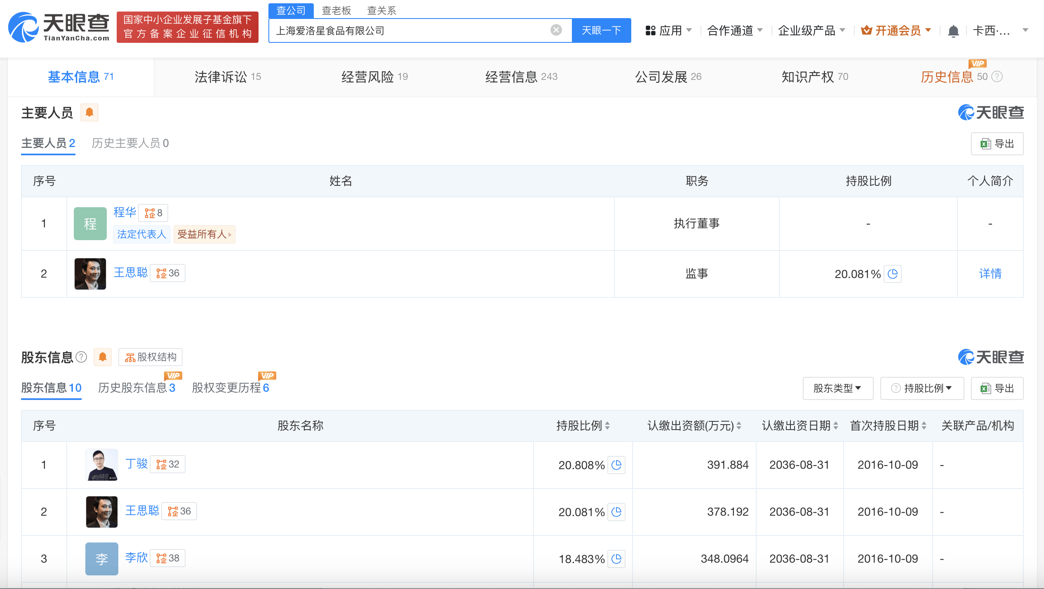
Task: Click the red 官方备案企业征信机构 banner
Action: [188, 27]
